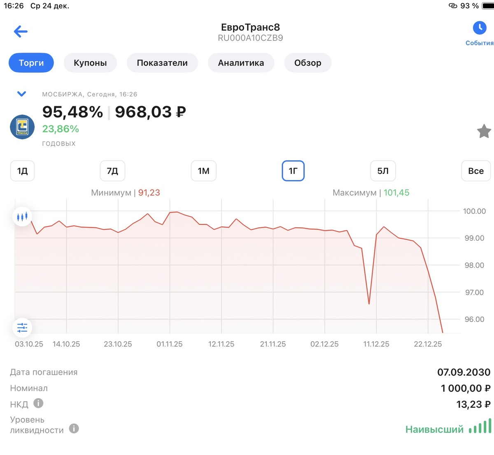
Task: Tap the maturity date 07.09.2030
Action: (464, 372)
